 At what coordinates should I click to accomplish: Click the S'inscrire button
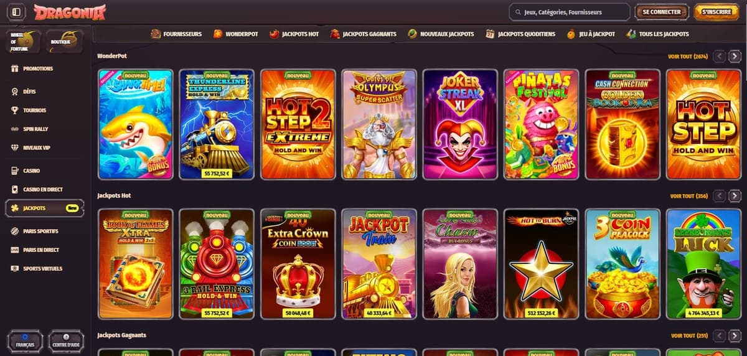[x=716, y=12]
